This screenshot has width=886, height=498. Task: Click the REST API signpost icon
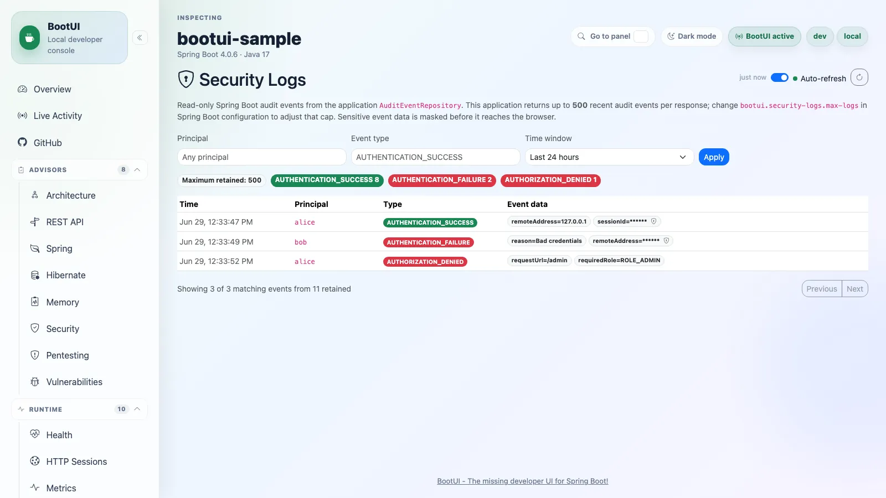(x=35, y=222)
